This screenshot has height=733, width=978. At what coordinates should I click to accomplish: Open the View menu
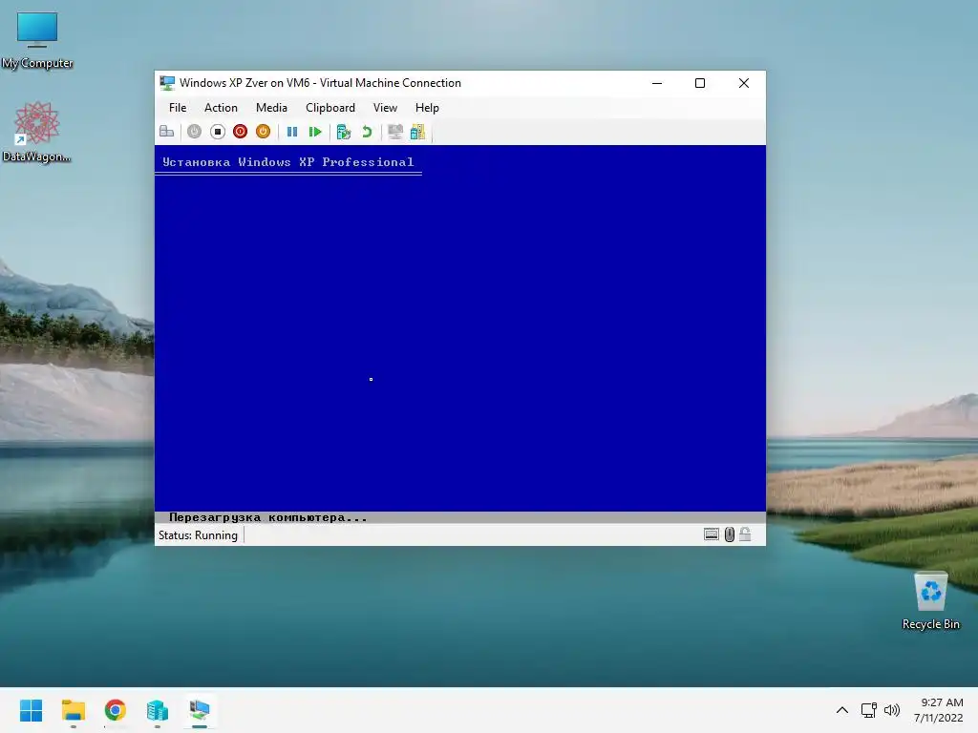point(385,108)
